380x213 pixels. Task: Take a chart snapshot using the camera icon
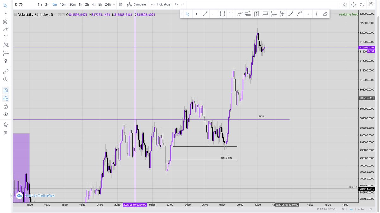[345, 4]
